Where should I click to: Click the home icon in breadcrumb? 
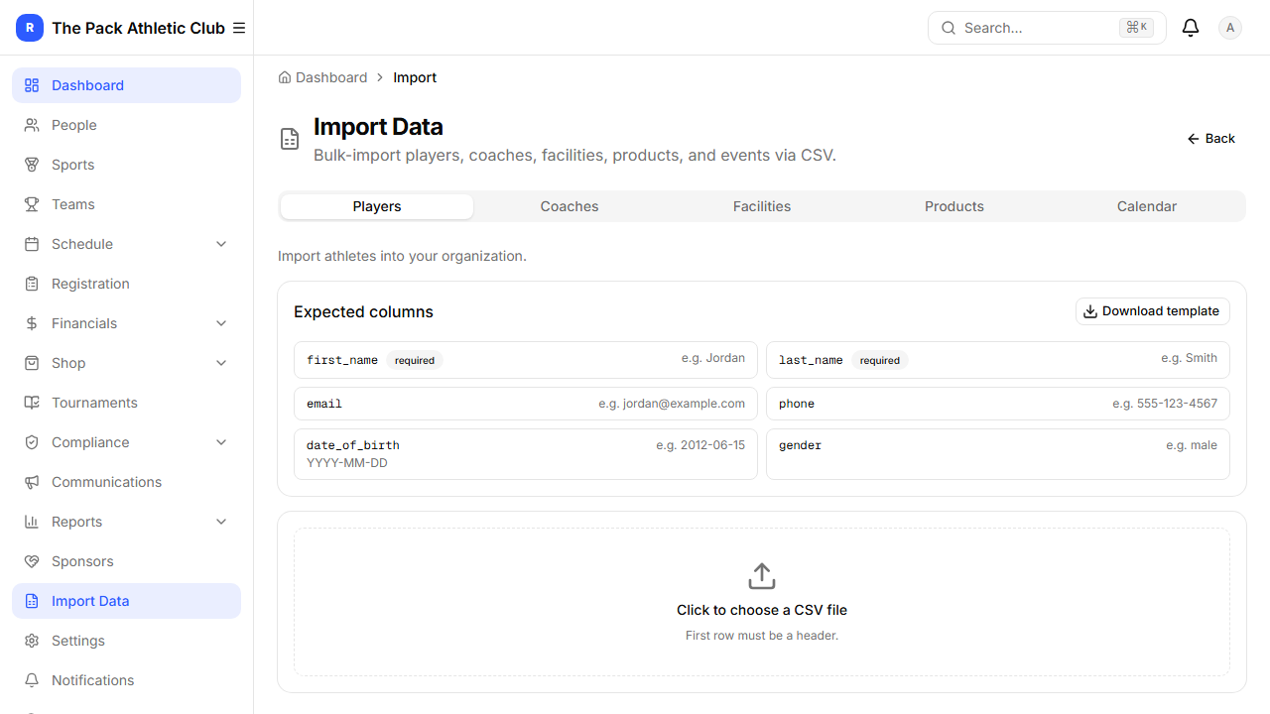(x=285, y=77)
